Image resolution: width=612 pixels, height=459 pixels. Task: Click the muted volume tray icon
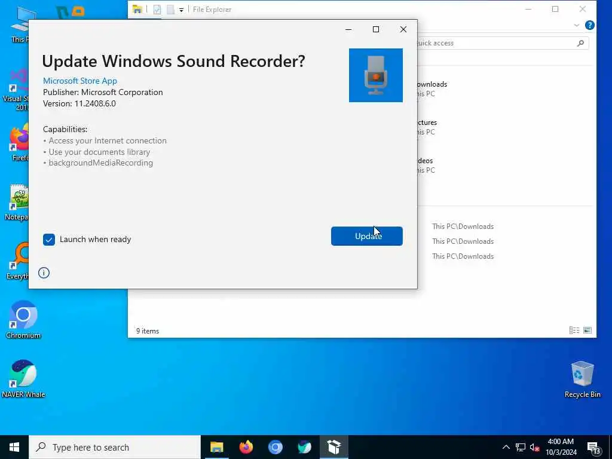pyautogui.click(x=534, y=447)
